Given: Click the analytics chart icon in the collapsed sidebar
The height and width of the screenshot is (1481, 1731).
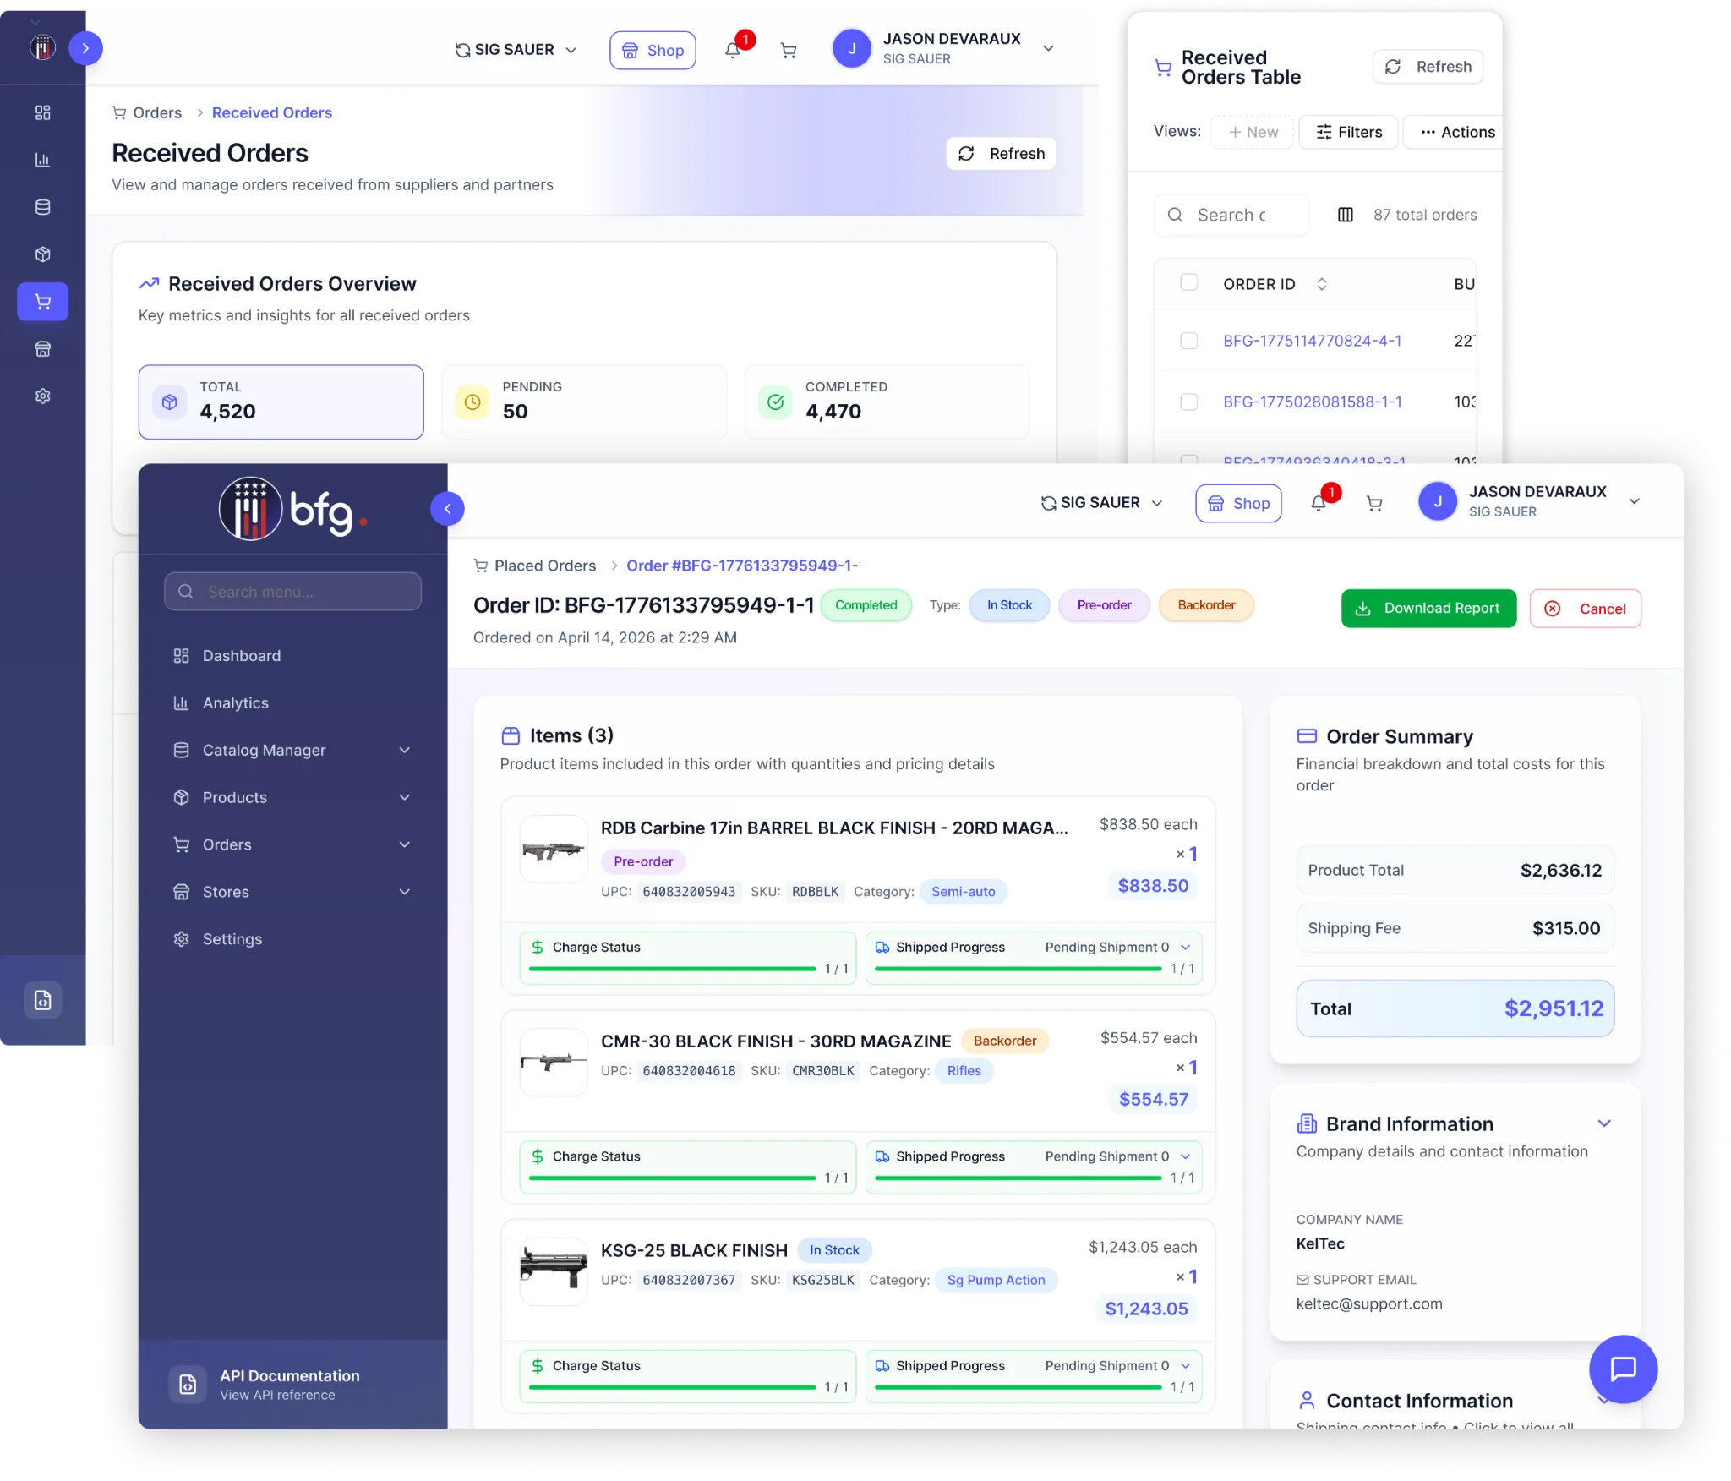Looking at the screenshot, I should coord(43,160).
